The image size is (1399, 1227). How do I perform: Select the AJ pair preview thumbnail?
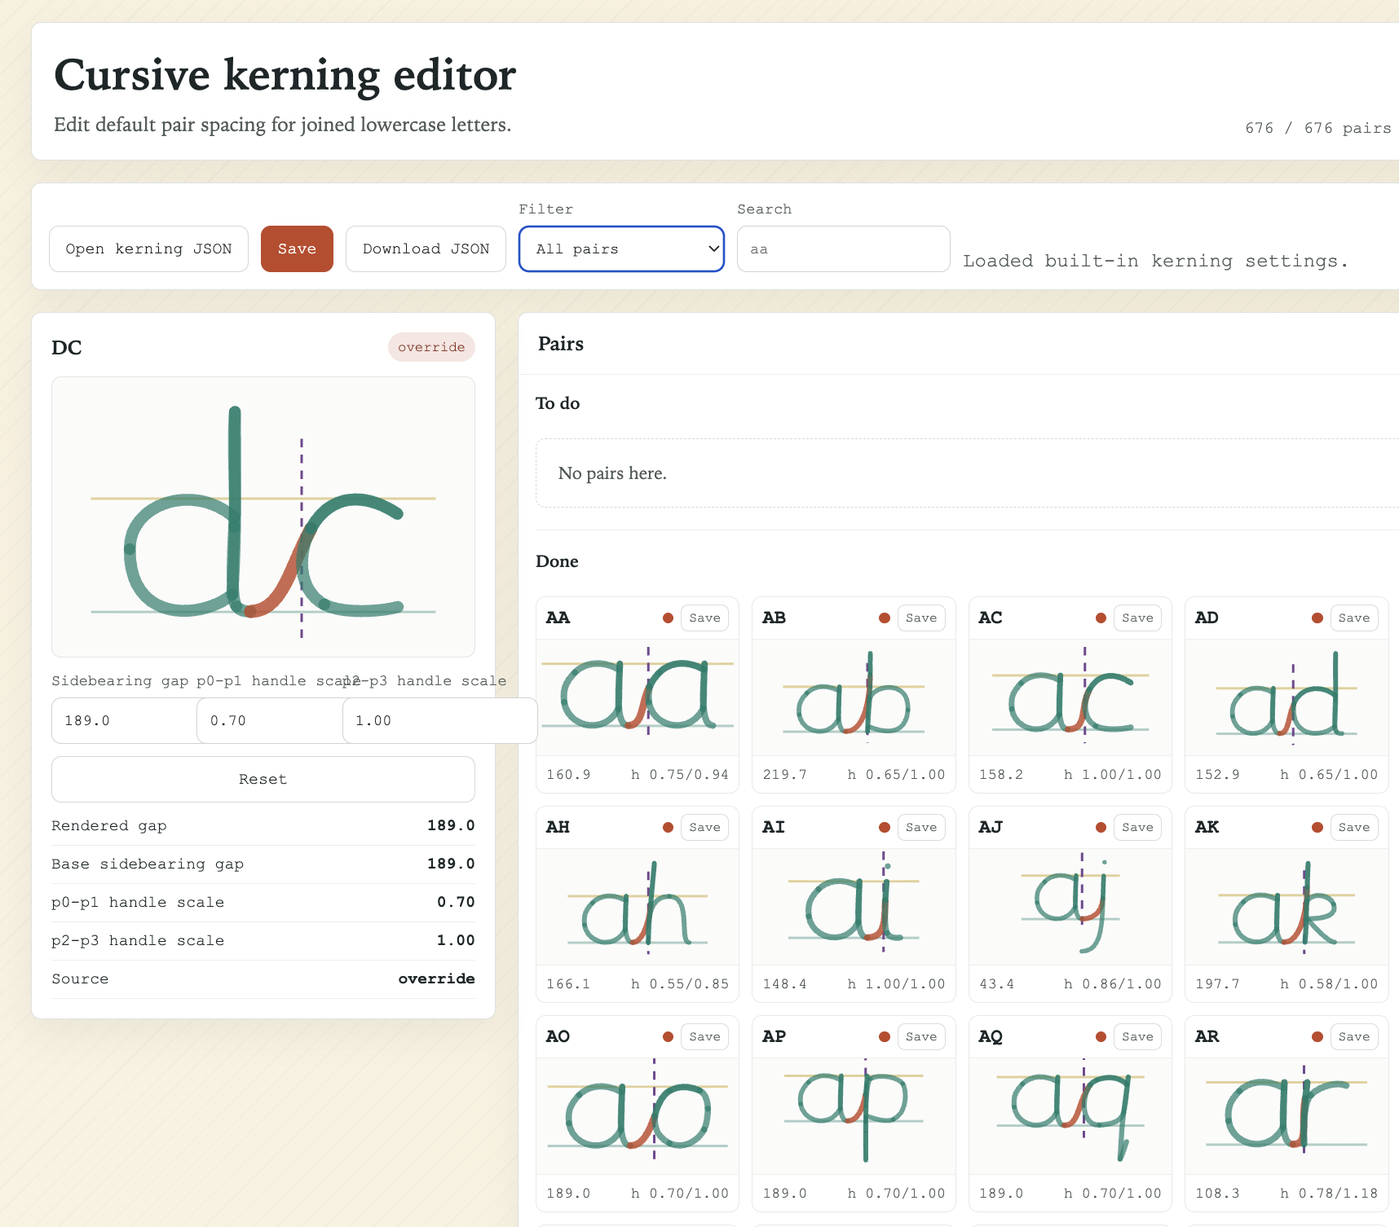coord(1070,907)
